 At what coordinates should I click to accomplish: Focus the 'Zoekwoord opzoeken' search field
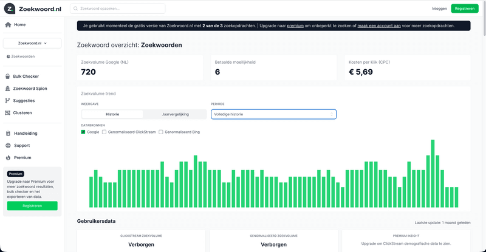tap(118, 9)
